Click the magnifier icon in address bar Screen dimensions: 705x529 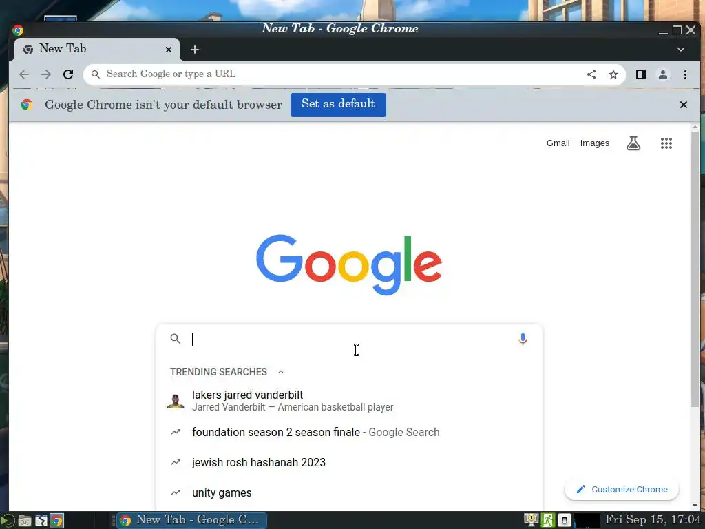pyautogui.click(x=95, y=74)
